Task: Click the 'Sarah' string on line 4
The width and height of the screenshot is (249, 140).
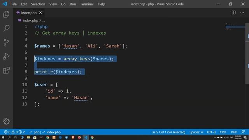Action: [x=112, y=46]
